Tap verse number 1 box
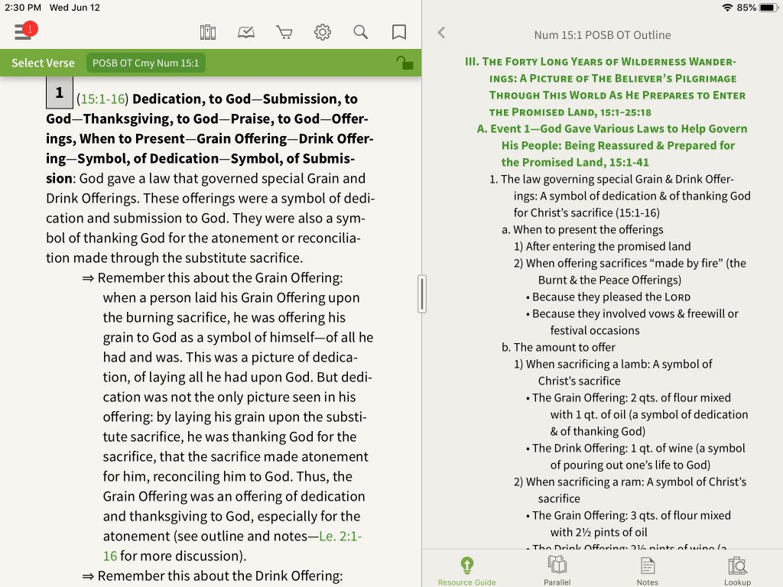This screenshot has width=783, height=587. point(60,92)
